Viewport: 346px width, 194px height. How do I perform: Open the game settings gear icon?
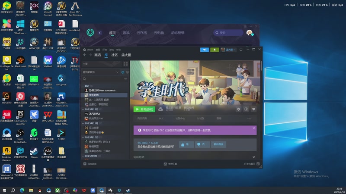pyautogui.click(x=239, y=109)
